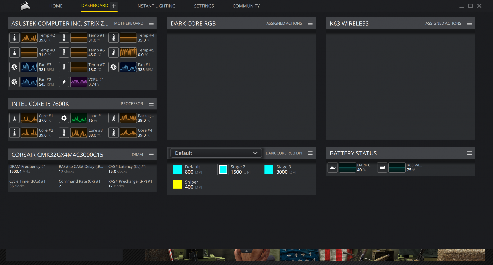Open the K63 Wireless assigned actions menu
493x265 pixels.
coord(469,23)
